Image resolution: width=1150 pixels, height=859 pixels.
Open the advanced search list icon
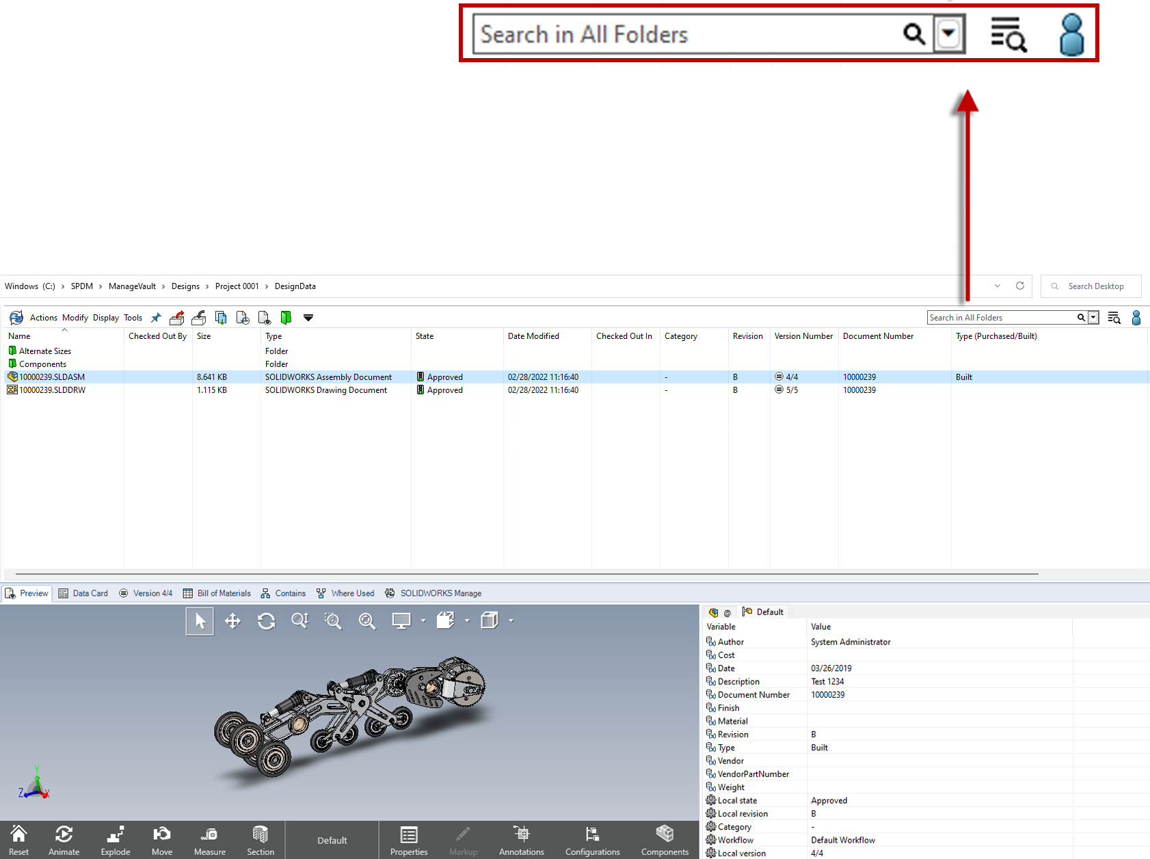(x=1114, y=318)
